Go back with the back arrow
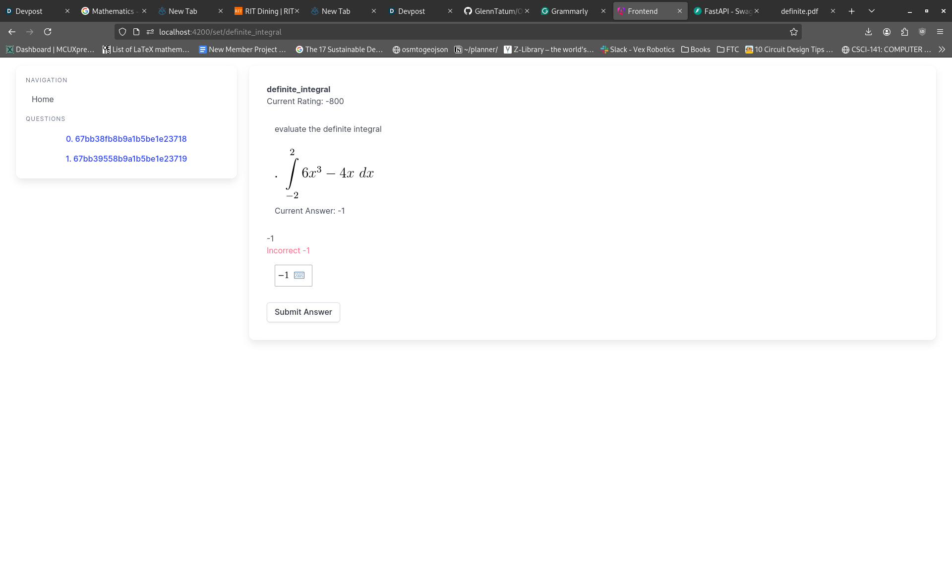The height and width of the screenshot is (579, 952). tap(12, 32)
